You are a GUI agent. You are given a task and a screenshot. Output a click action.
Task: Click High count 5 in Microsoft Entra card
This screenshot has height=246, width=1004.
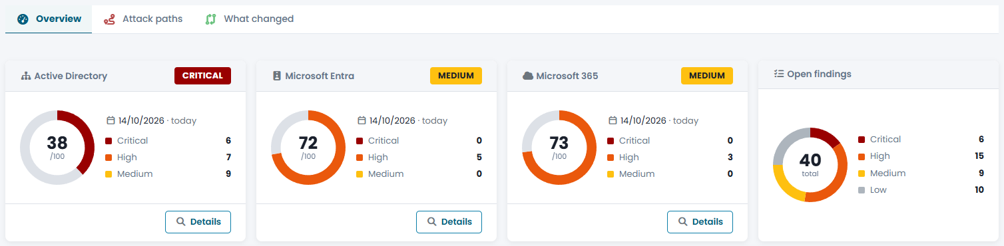tap(479, 158)
